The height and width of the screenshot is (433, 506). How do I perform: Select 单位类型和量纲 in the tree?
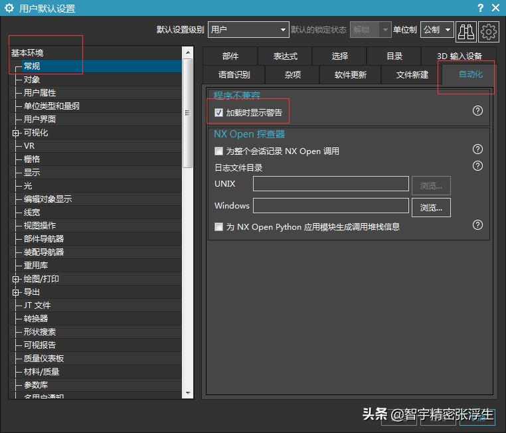coord(51,106)
